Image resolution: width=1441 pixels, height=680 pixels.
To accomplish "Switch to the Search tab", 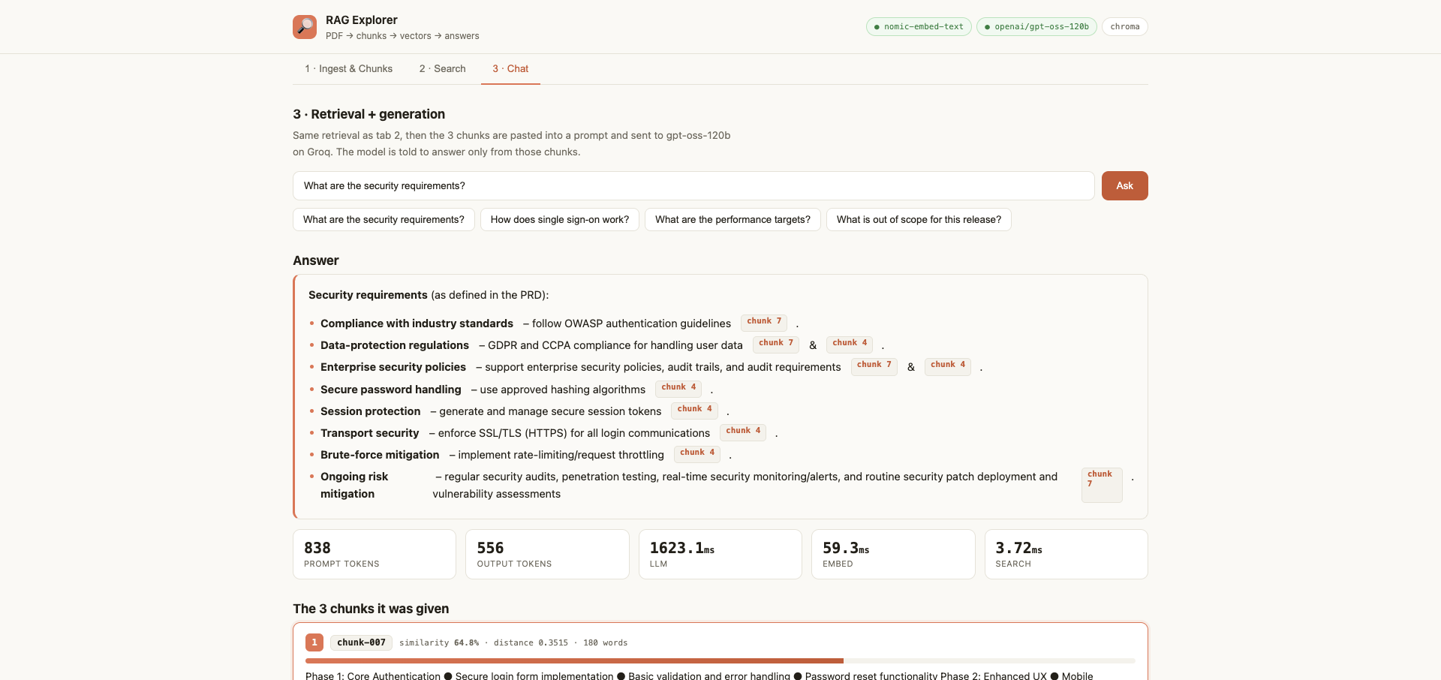I will coord(442,68).
